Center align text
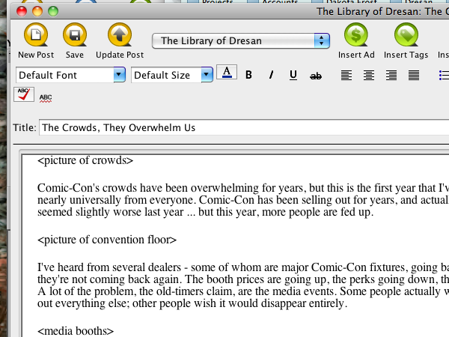This screenshot has width=449, height=337. pos(369,76)
